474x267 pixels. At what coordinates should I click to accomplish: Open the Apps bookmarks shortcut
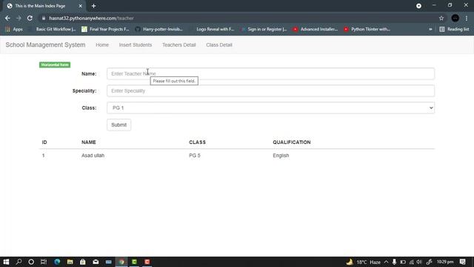coord(14,30)
